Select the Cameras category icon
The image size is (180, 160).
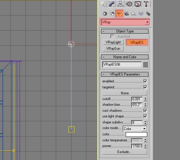click(x=126, y=14)
